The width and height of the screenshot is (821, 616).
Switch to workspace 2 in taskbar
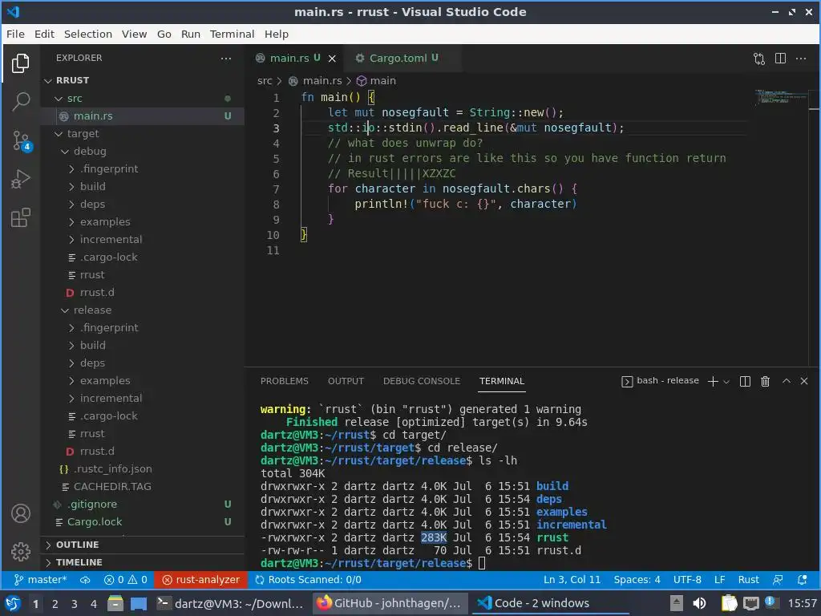(55, 604)
